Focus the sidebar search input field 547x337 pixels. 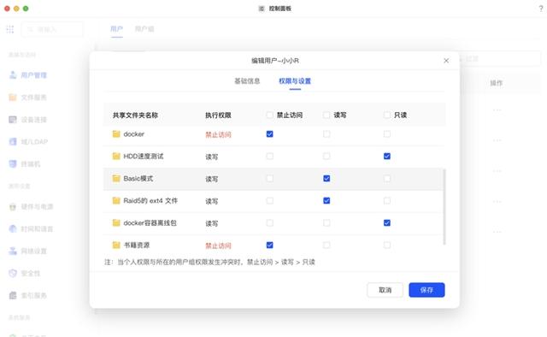pyautogui.click(x=52, y=29)
